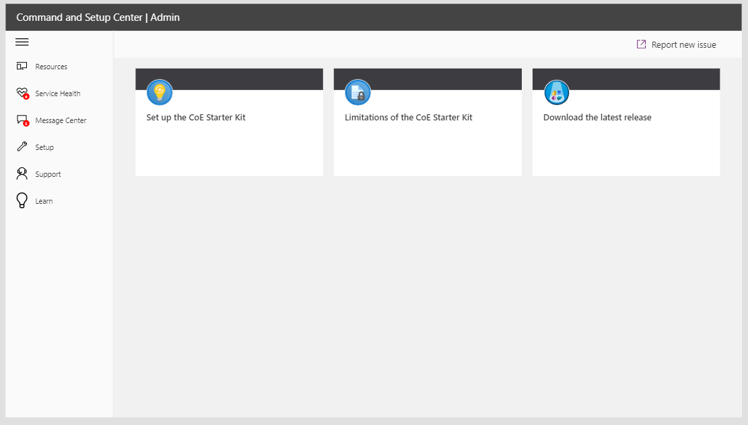Click the Message Center alert badge

pos(26,124)
